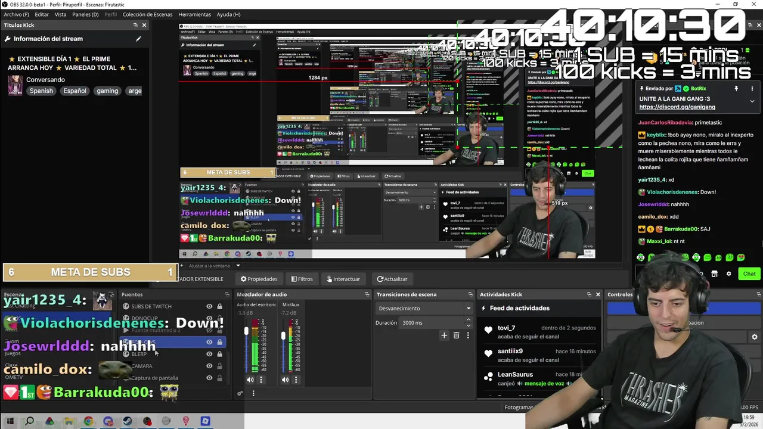Open the Editar menu
Viewport: 763px width, 429px height.
coord(42,14)
